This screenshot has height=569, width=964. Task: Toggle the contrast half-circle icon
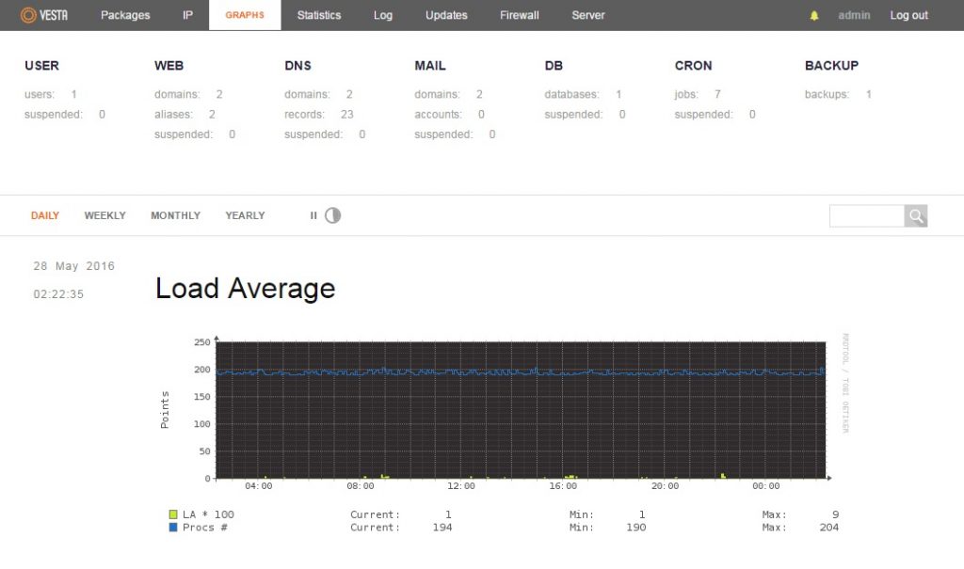pyautogui.click(x=332, y=215)
